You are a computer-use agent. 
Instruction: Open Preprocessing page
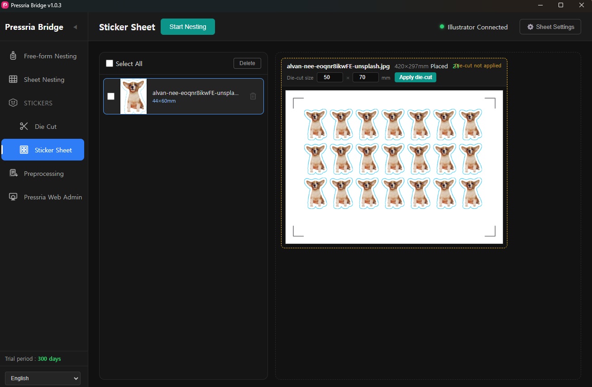tap(43, 174)
